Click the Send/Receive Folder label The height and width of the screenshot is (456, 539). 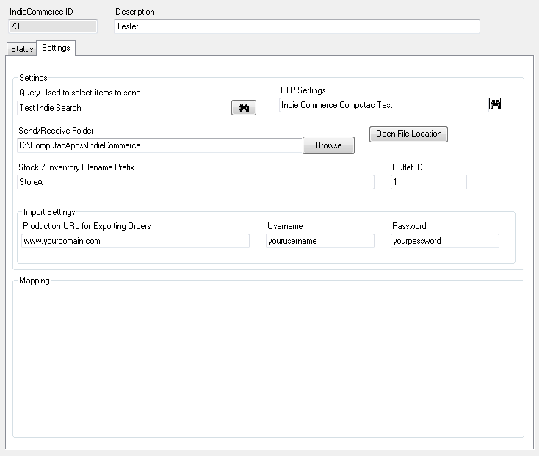coord(56,131)
